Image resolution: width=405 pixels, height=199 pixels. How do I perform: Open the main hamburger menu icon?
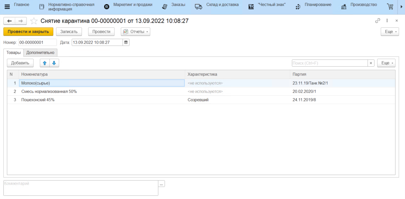pos(7,7)
